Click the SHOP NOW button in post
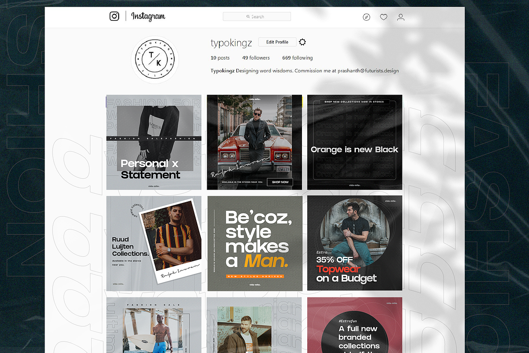The width and height of the screenshot is (529, 353). tap(280, 182)
